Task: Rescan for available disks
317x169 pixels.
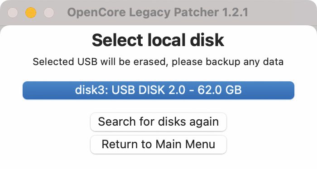Action: coord(158,122)
